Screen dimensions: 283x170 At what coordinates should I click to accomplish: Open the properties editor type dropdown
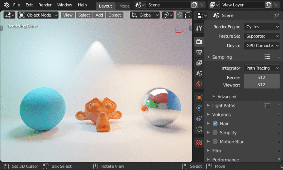[201, 15]
